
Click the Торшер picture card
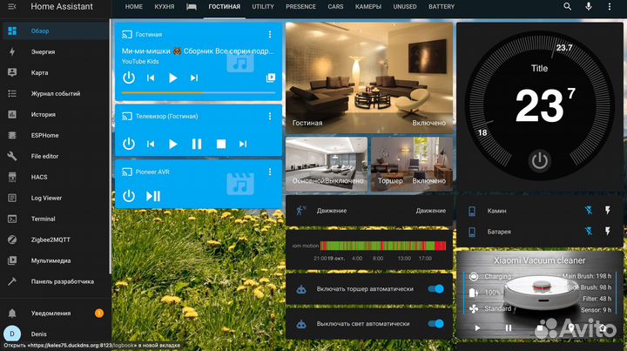click(x=411, y=164)
